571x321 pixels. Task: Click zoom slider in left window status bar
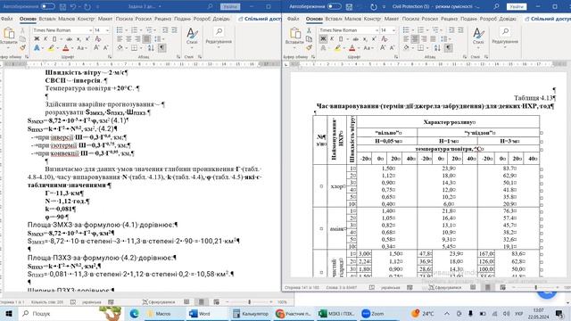(249, 302)
